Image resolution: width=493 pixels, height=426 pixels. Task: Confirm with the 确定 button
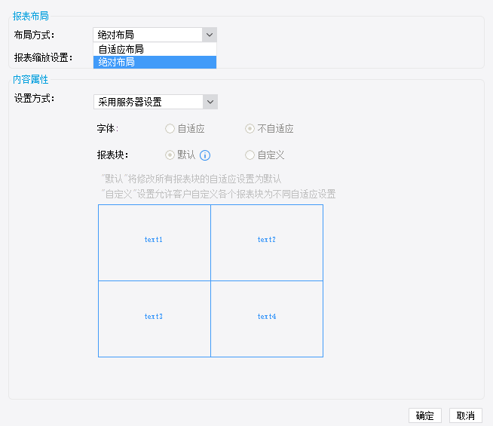tap(425, 415)
